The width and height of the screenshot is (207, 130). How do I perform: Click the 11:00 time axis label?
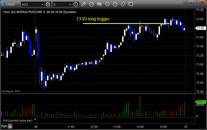71,127
